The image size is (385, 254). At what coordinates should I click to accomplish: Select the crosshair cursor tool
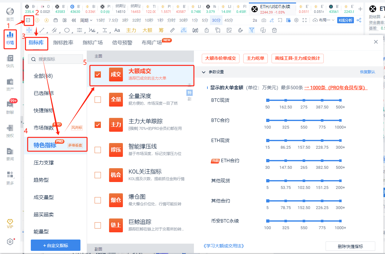tap(29, 30)
